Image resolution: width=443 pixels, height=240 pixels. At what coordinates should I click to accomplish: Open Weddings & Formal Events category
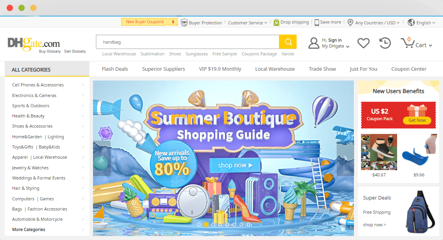pyautogui.click(x=39, y=178)
